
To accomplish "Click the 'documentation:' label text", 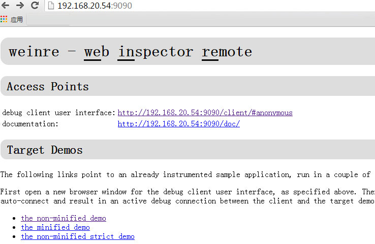I will [x=30, y=124].
